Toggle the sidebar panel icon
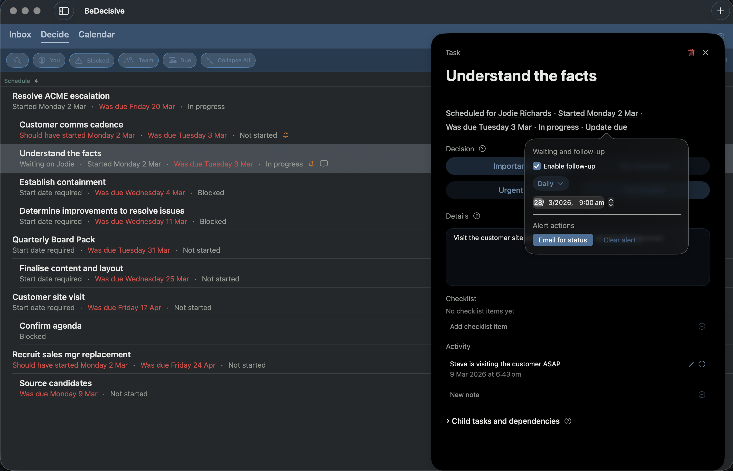The image size is (733, 471). 64,11
